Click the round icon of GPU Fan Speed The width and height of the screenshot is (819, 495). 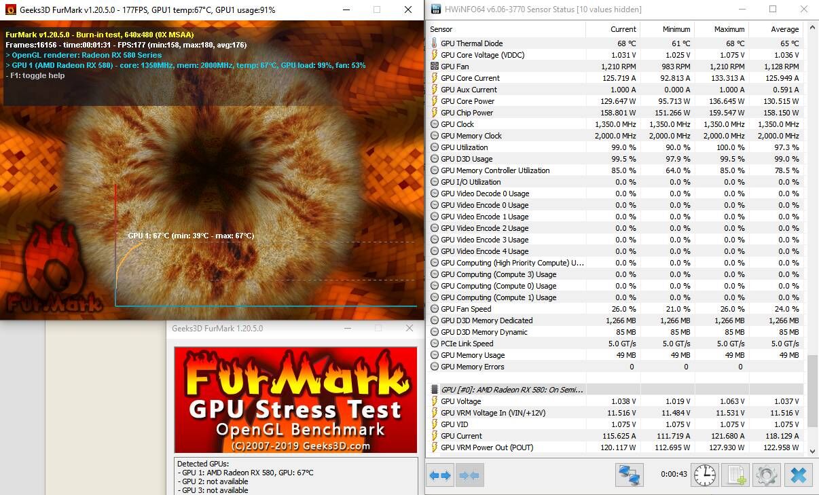click(x=435, y=309)
